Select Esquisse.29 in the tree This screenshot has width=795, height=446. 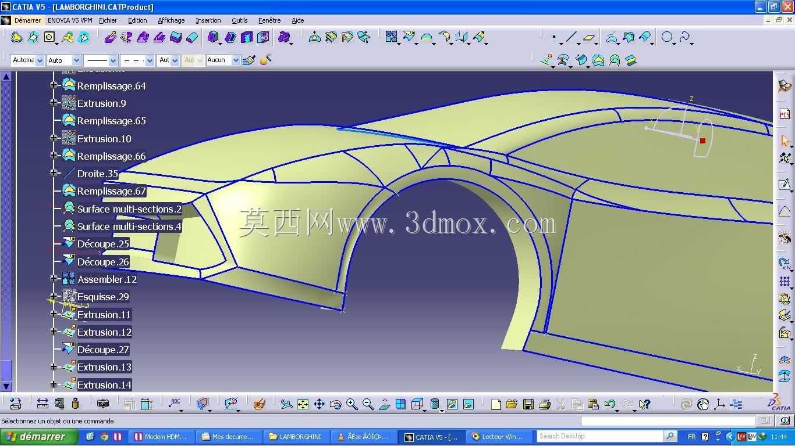pos(103,297)
